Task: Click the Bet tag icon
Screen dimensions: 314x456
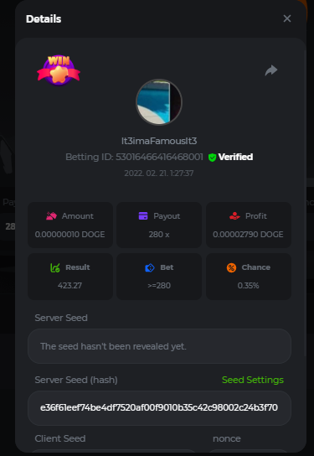Action: coord(150,267)
